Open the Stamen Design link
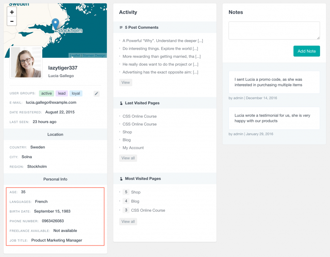 pos(93,55)
